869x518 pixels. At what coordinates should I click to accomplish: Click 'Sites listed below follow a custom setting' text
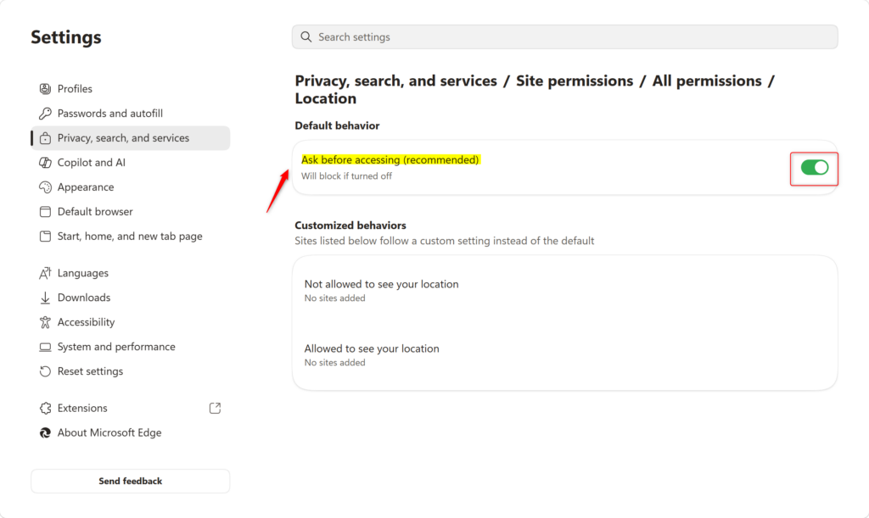coord(445,241)
